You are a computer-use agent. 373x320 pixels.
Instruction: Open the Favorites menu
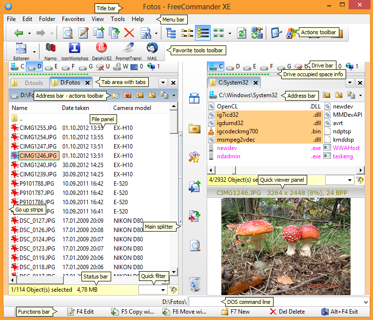[x=73, y=19]
